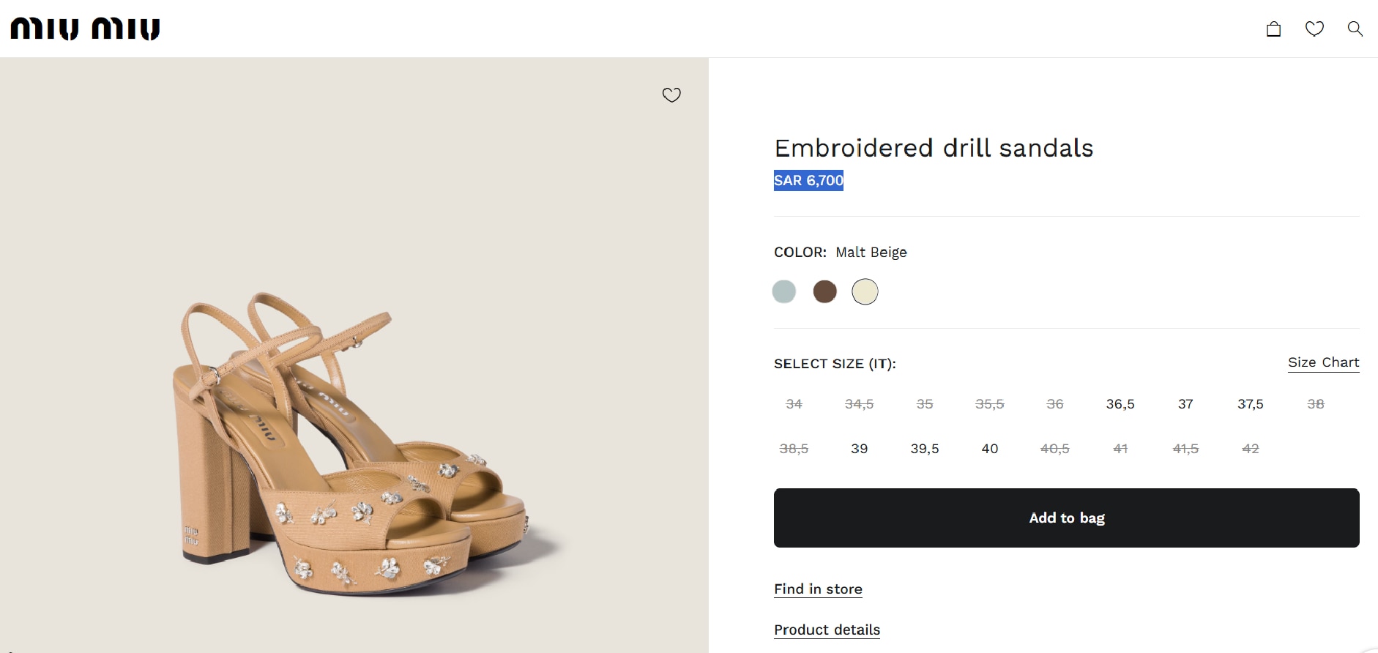This screenshot has width=1378, height=653.
Task: Open Find in store link
Action: [x=818, y=589]
